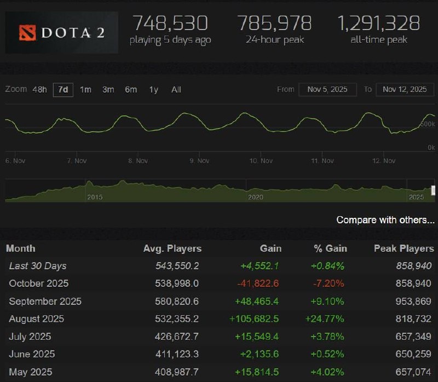
Task: Click the July 2025 row label
Action: (30, 337)
